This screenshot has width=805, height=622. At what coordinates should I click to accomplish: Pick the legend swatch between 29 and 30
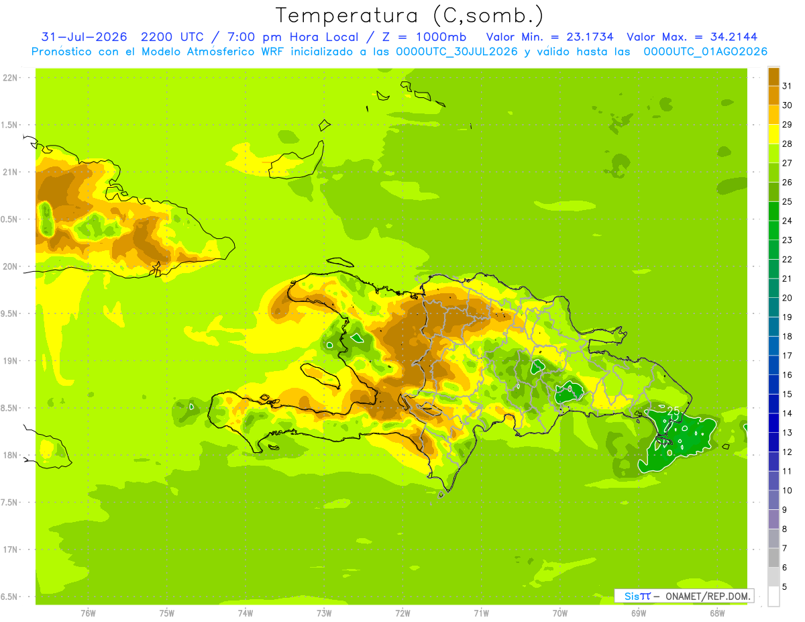[773, 115]
